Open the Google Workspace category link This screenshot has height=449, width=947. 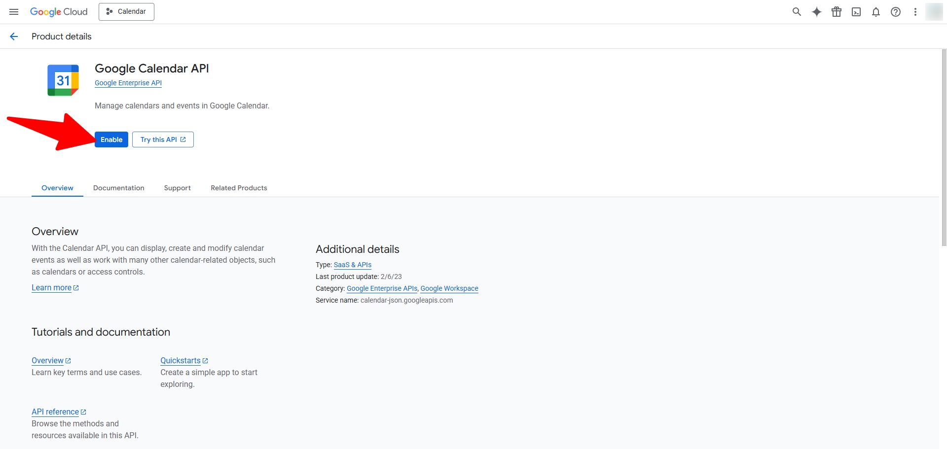tap(449, 288)
